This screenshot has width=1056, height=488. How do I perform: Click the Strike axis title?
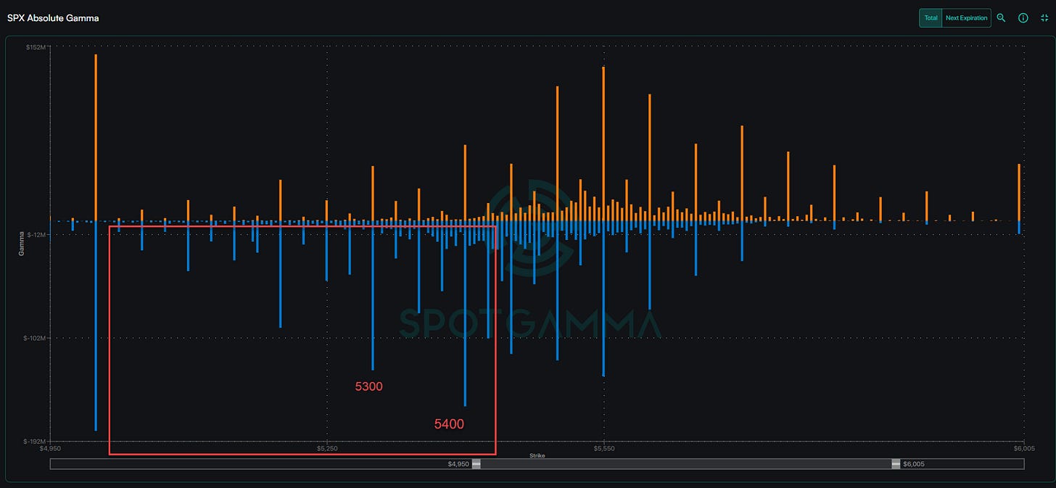pyautogui.click(x=537, y=455)
